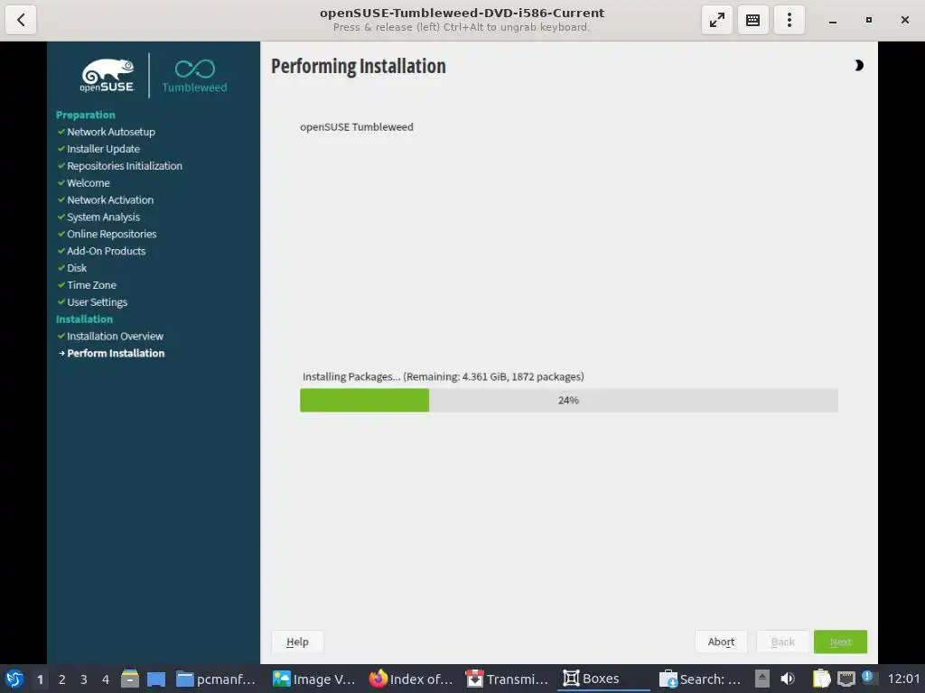Click the clock showing 12:01

[903, 679]
